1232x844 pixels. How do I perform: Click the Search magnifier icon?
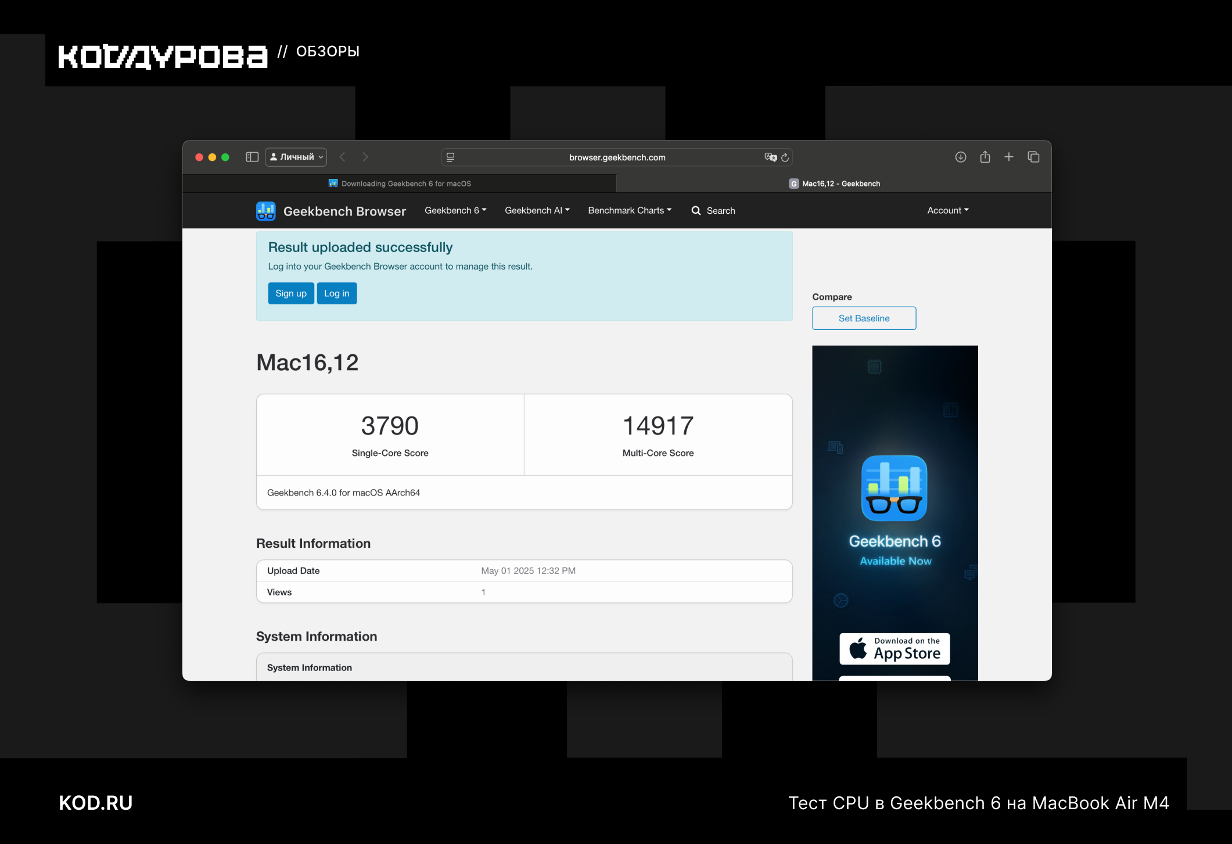696,211
